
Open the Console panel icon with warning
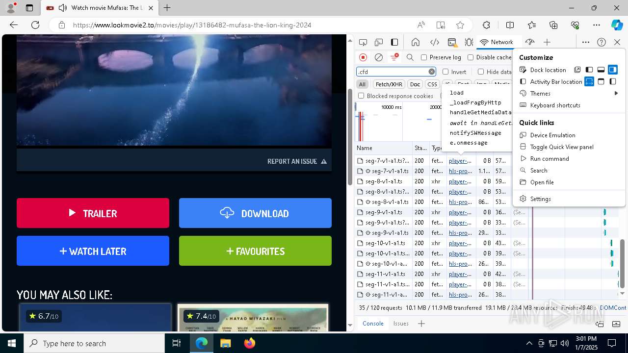(452, 42)
